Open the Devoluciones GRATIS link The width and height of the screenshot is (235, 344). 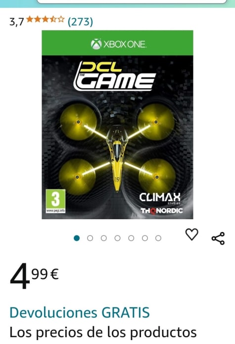click(x=80, y=312)
